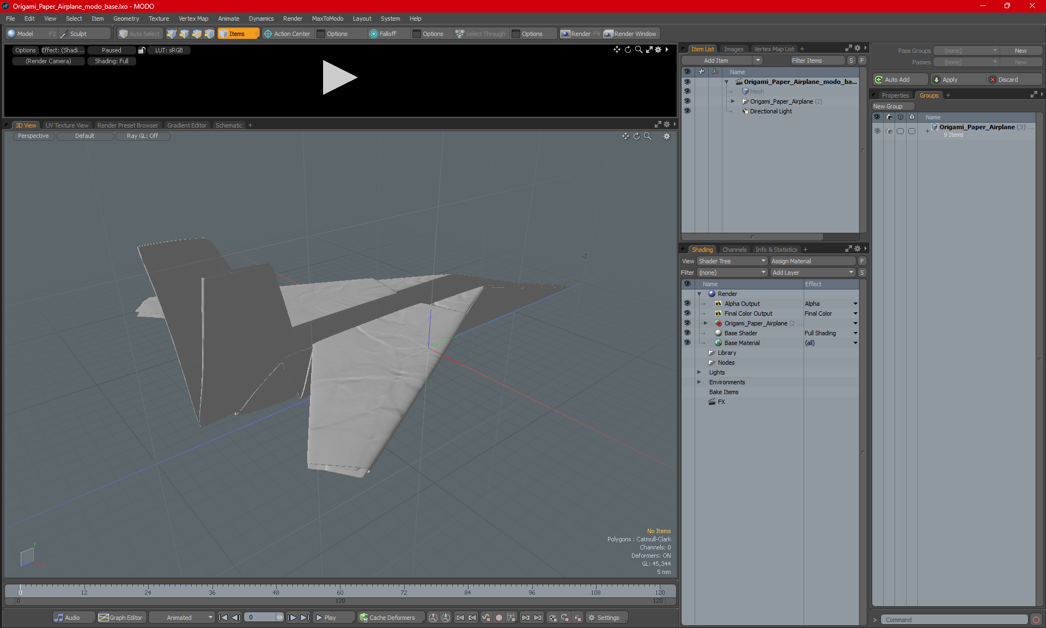1046x628 pixels.
Task: Toggle visibility of Origami_Paper_Airplane item
Action: pos(687,101)
